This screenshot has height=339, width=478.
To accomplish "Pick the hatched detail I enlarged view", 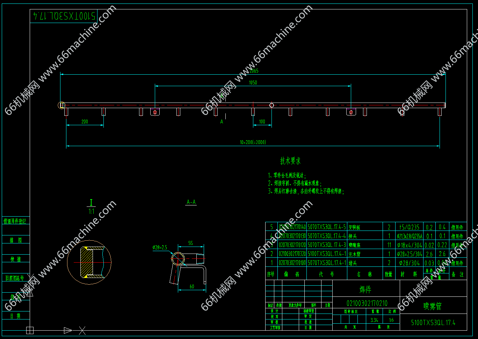I will [x=89, y=262].
